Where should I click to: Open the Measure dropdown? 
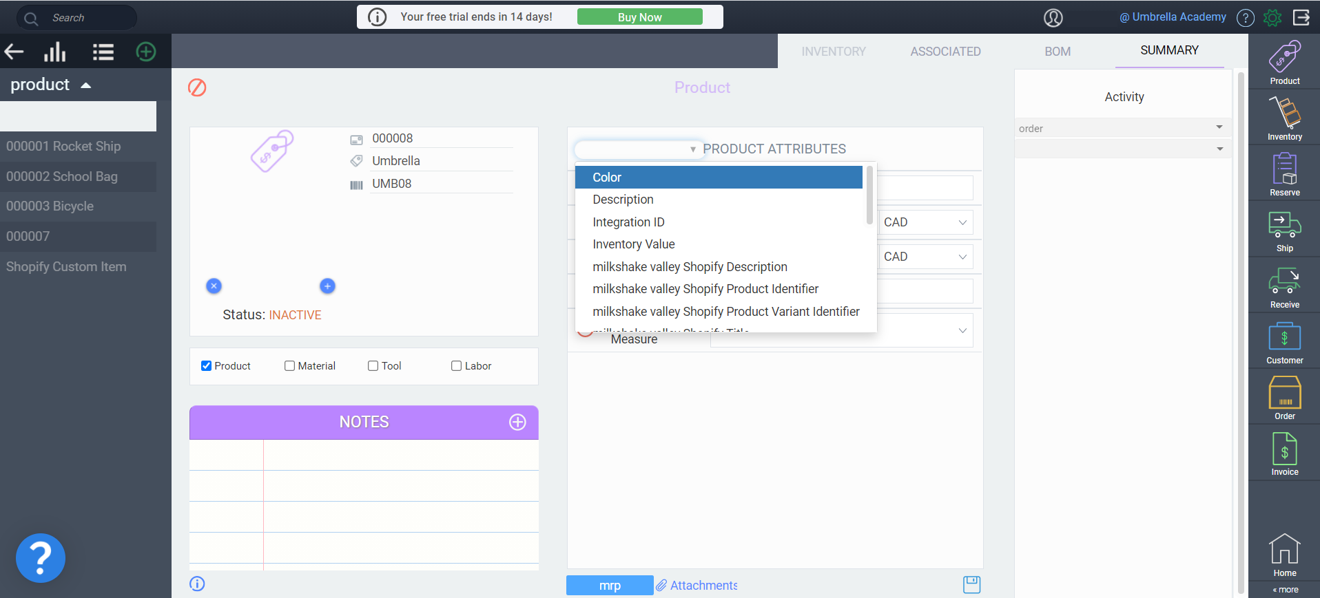pyautogui.click(x=841, y=331)
